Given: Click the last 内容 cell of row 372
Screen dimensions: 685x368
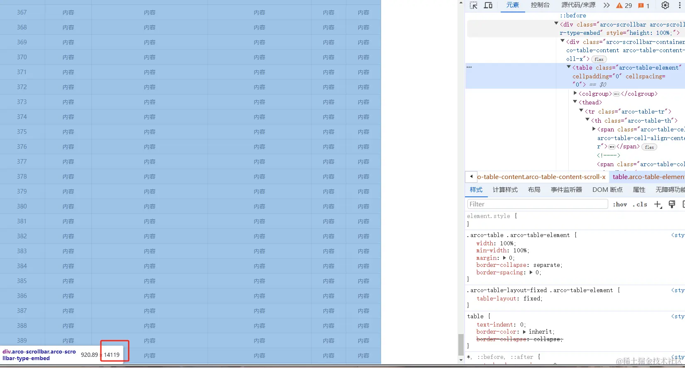Looking at the screenshot, I should tap(364, 87).
